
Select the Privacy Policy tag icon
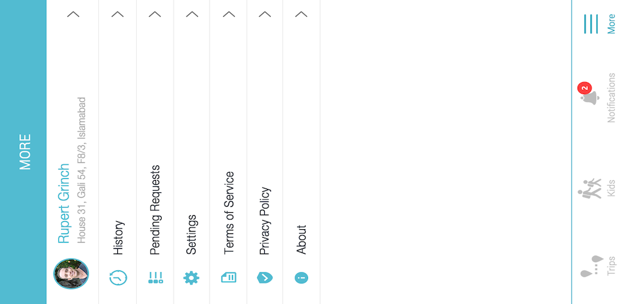click(x=265, y=277)
